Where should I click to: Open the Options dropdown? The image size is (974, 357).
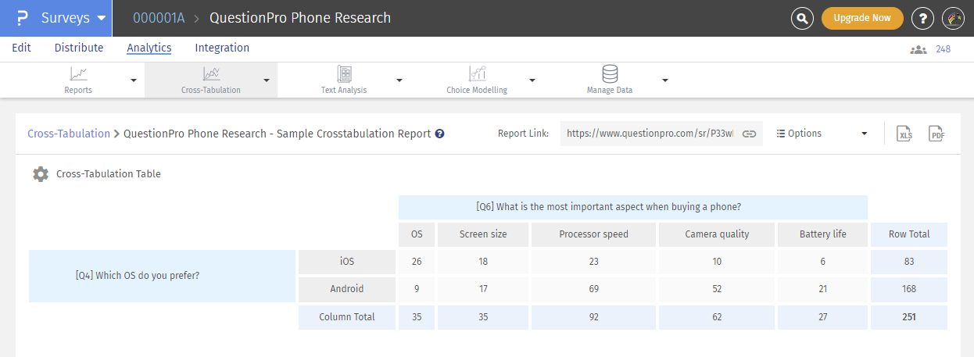822,134
